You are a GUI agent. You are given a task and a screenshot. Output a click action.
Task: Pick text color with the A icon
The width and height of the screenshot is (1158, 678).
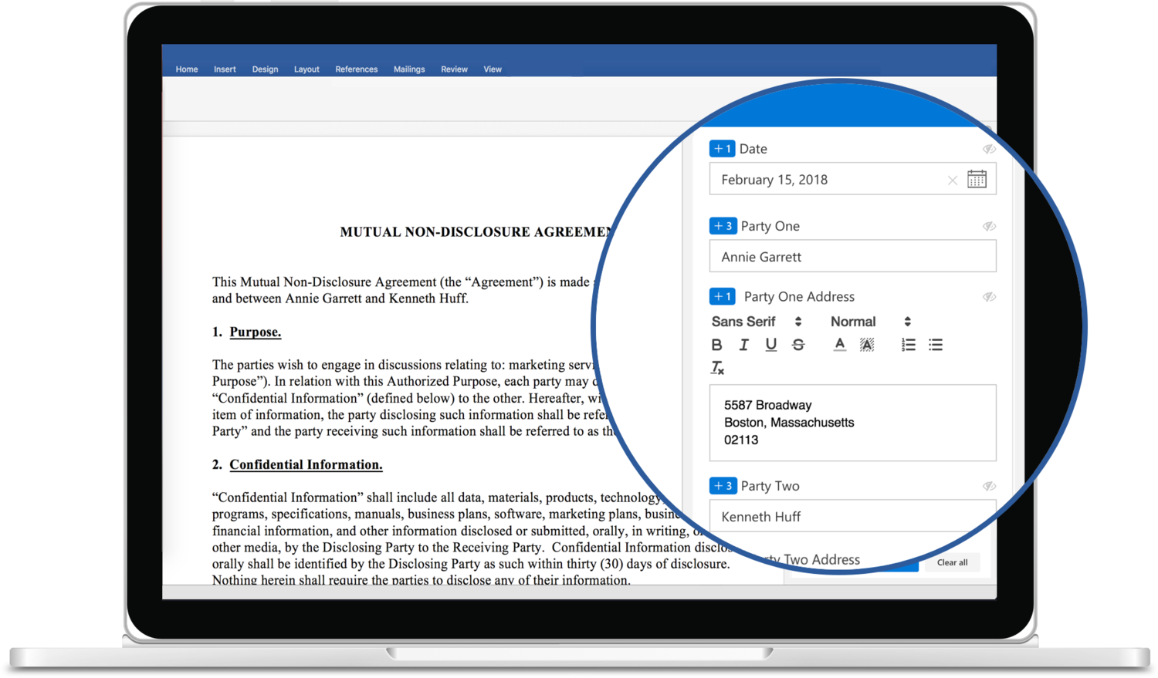click(x=839, y=345)
